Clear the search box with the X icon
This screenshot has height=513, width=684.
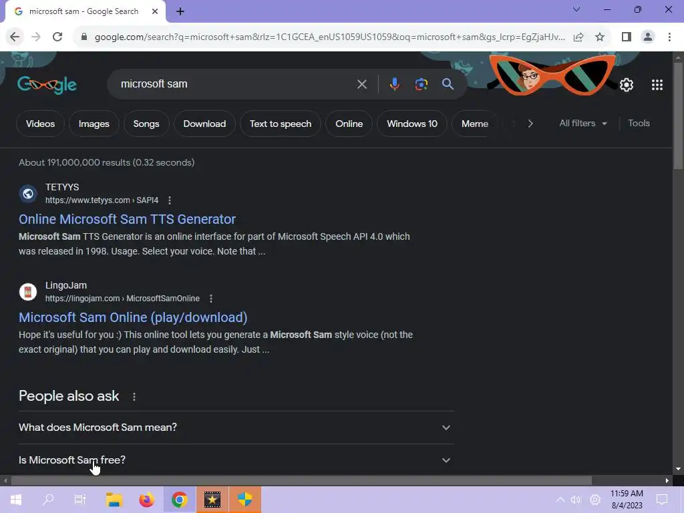(361, 84)
